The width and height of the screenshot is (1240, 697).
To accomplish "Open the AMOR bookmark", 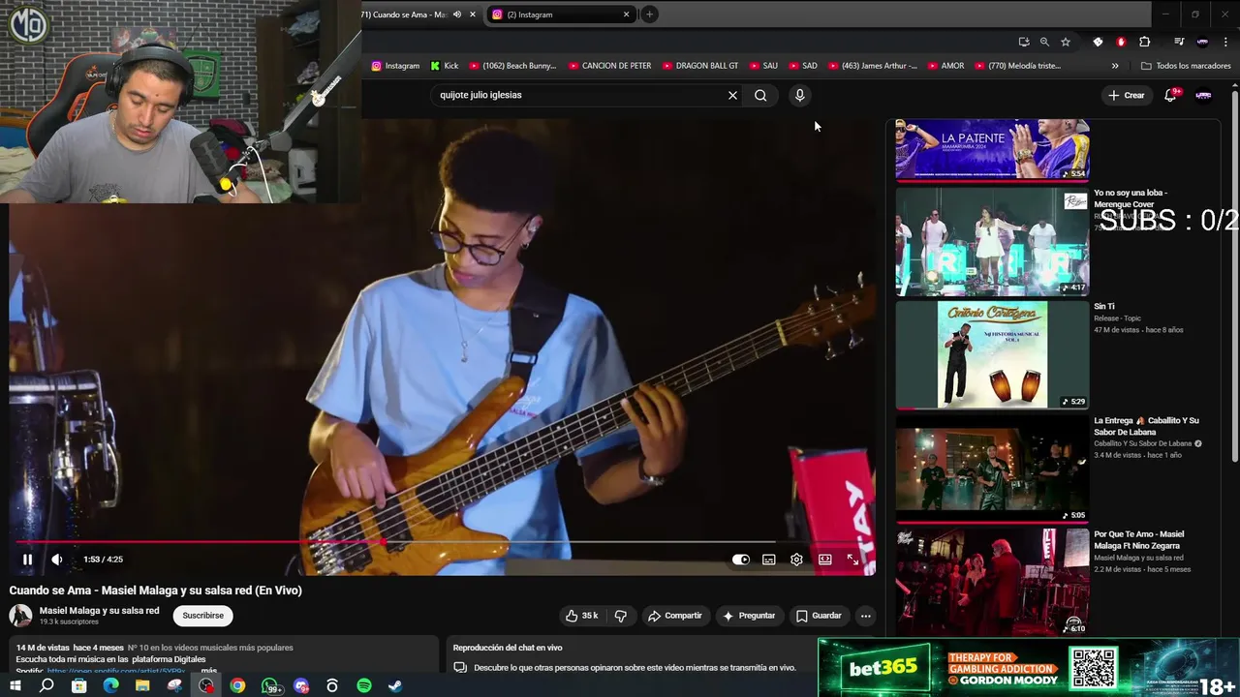I will [x=946, y=66].
